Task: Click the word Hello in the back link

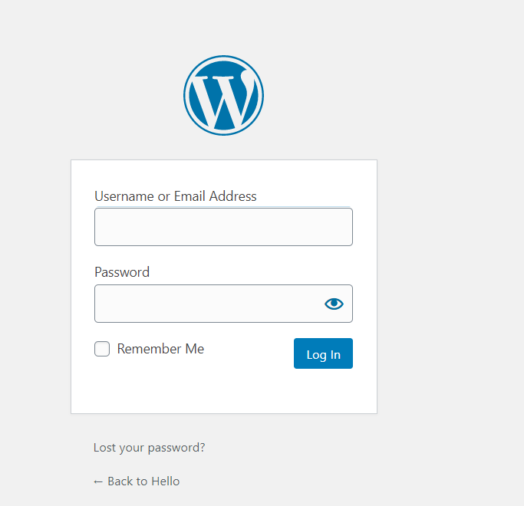Action: point(165,481)
